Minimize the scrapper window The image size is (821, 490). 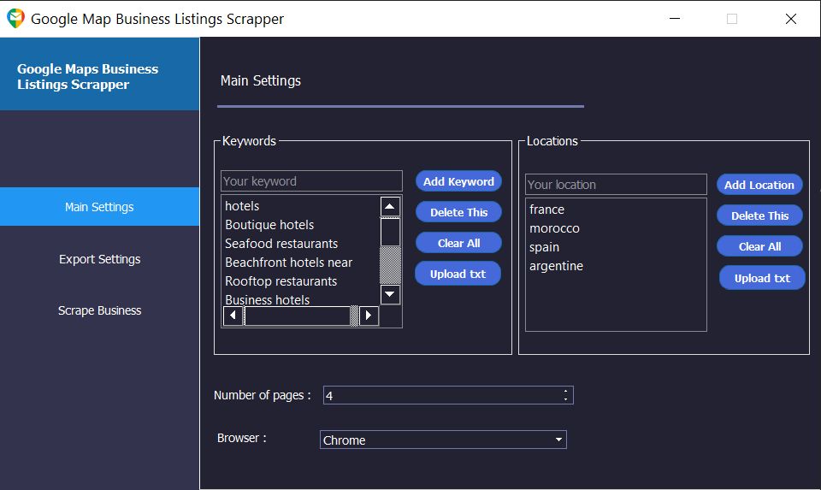pos(675,19)
